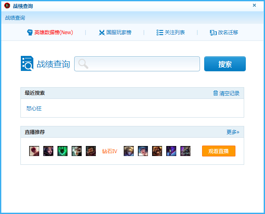This screenshot has width=265, height=214.
Task: Open the 关注列表 tab
Action: 175,32
